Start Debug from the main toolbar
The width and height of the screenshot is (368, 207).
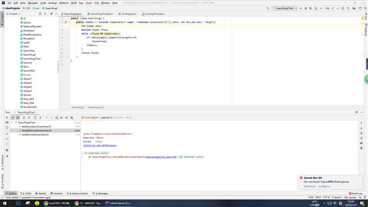click(x=306, y=8)
